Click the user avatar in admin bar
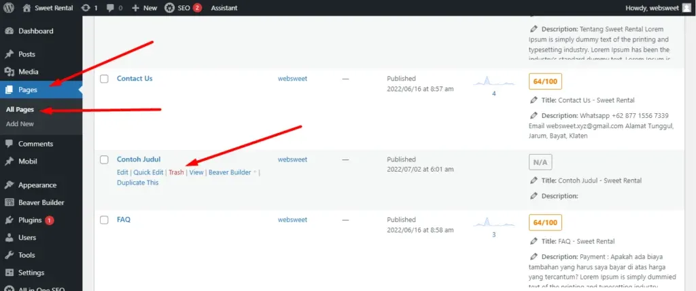Screen dimensions: 696x291 (686, 7)
